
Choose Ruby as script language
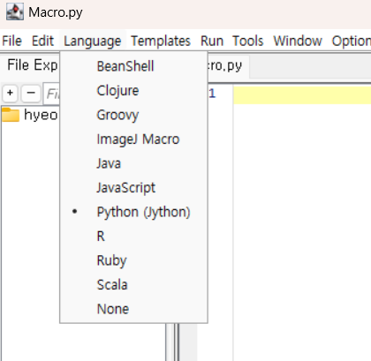point(133,260)
